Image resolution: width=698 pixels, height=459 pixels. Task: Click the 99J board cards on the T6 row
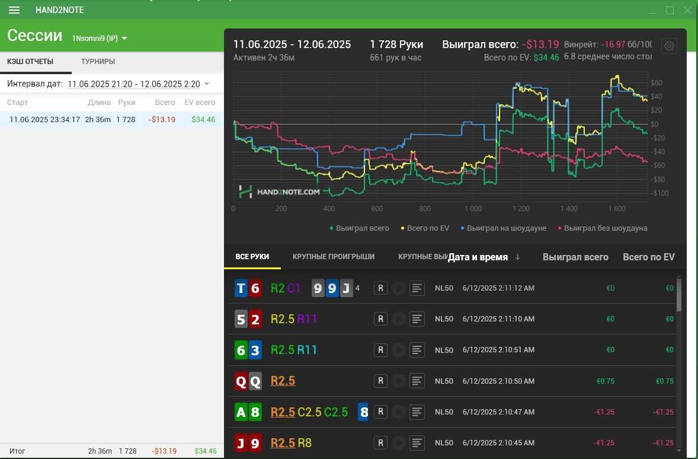[332, 288]
